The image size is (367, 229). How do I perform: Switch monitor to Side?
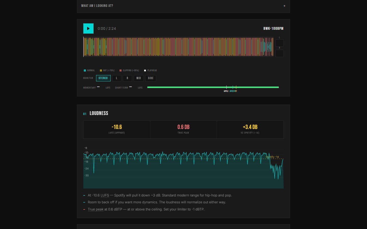[151, 78]
